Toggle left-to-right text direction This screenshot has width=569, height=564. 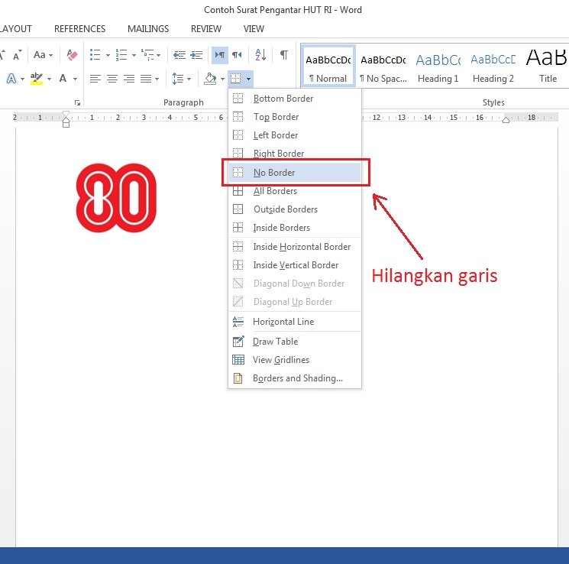click(219, 55)
